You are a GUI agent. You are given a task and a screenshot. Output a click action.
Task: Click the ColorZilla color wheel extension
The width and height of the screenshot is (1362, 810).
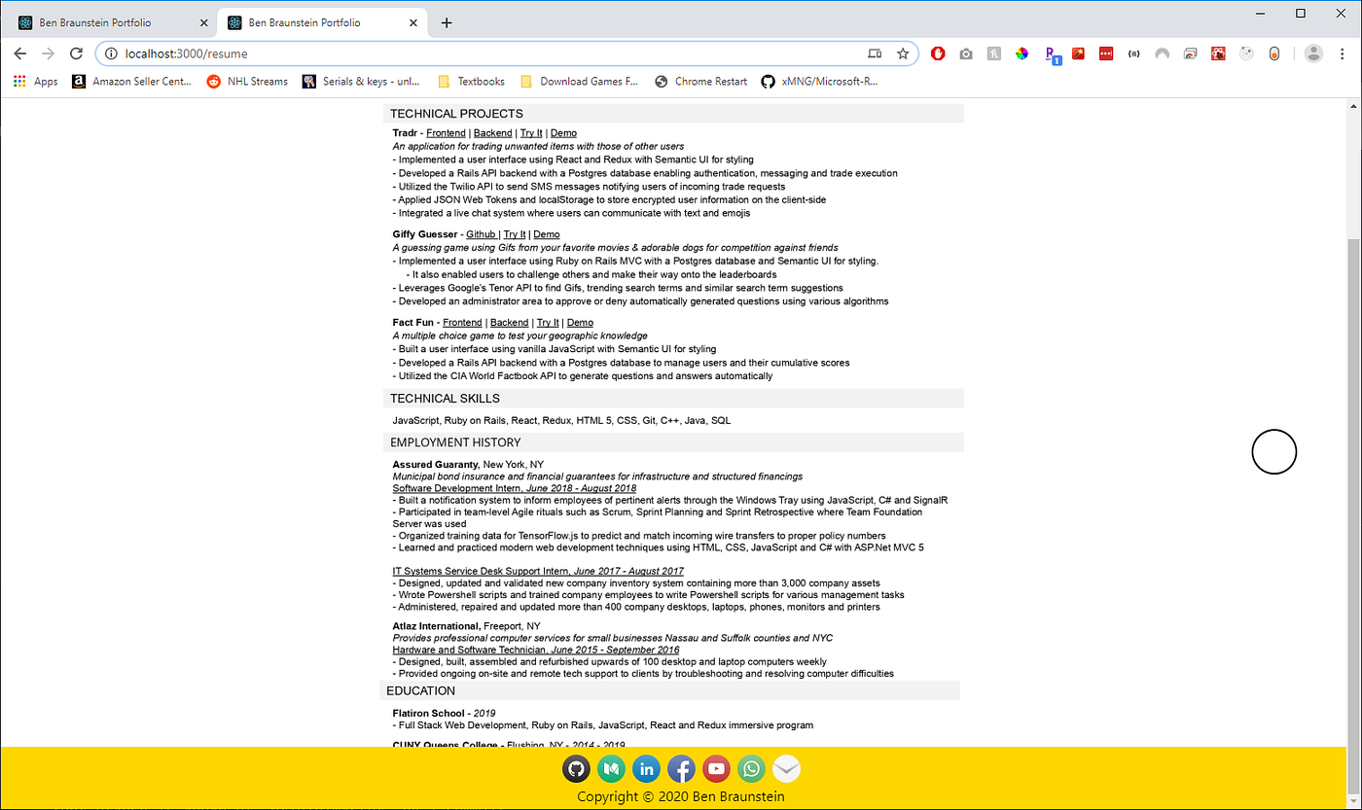click(x=1021, y=53)
